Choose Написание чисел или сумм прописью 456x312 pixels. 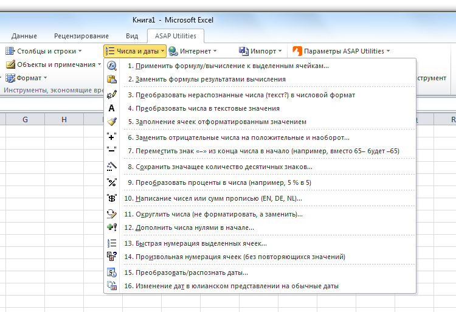[261, 198]
